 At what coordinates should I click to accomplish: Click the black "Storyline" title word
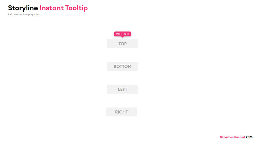click(23, 8)
